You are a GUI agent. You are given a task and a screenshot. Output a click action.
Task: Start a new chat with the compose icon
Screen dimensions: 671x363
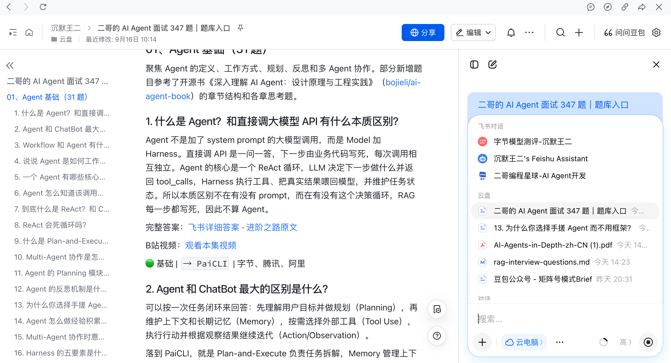(492, 64)
